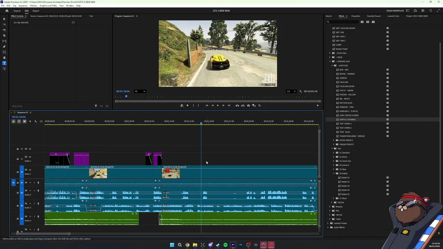Select the Razor tool in the toolbar
443x249 pixels.
[x=4, y=36]
